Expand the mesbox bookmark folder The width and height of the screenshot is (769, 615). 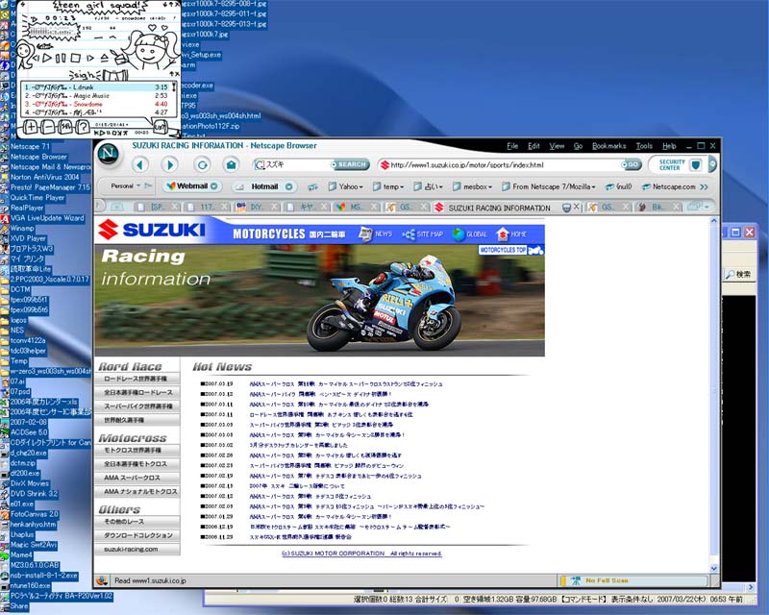tap(472, 186)
